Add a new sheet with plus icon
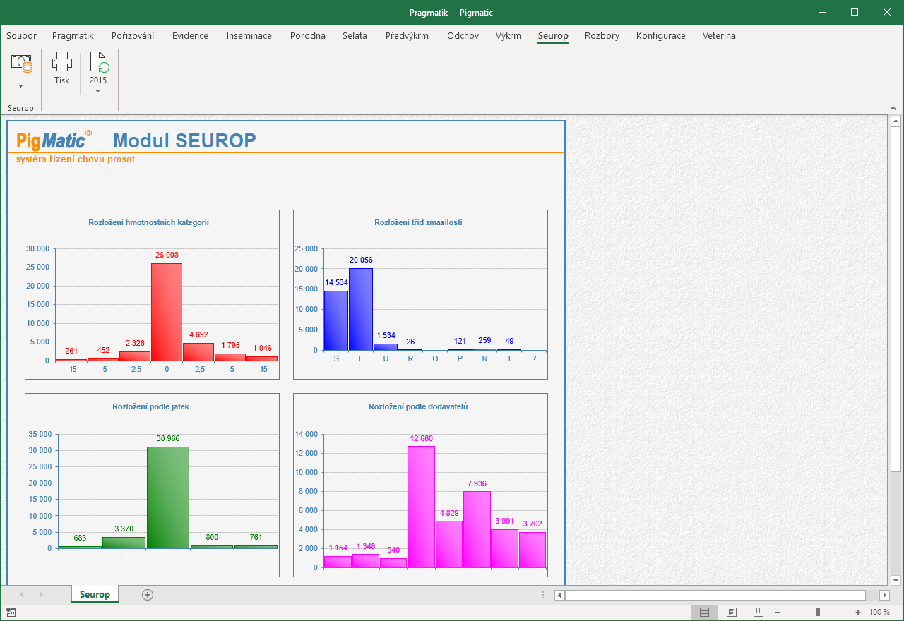 (148, 595)
